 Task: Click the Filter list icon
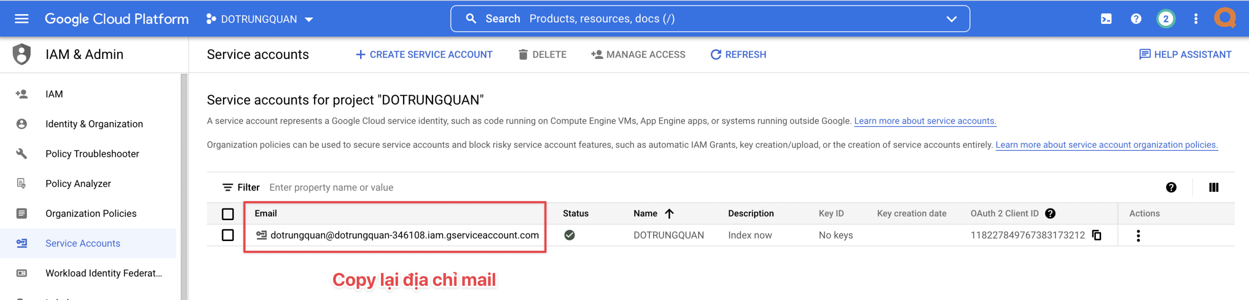point(227,187)
